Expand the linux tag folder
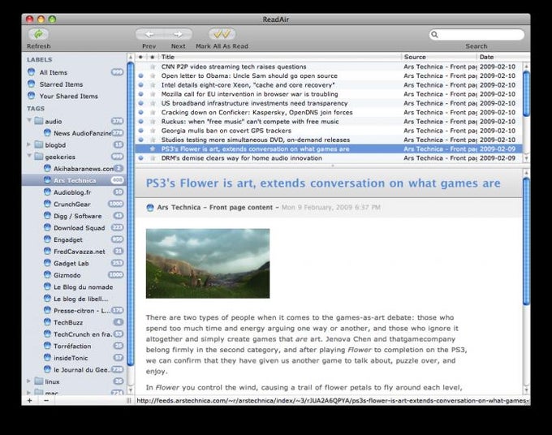The image size is (552, 435). tap(29, 381)
